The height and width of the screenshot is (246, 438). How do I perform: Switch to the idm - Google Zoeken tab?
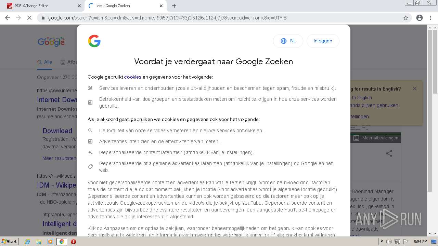[125, 6]
